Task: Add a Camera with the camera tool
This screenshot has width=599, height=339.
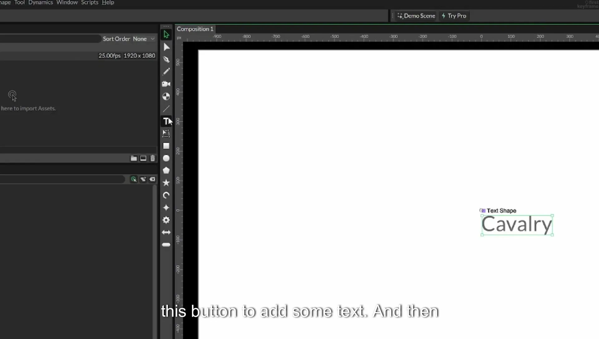Action: [x=166, y=84]
